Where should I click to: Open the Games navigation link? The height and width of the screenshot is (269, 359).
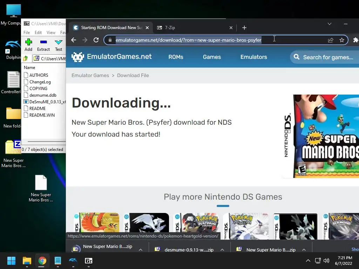(x=212, y=57)
